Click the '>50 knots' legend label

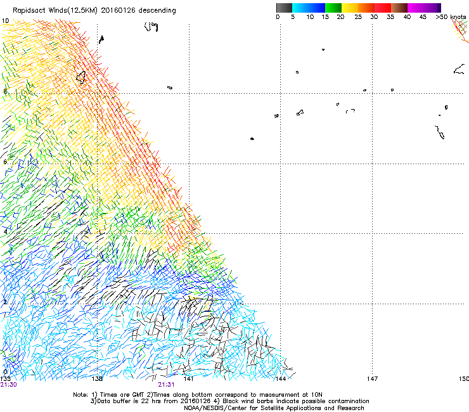(x=451, y=17)
